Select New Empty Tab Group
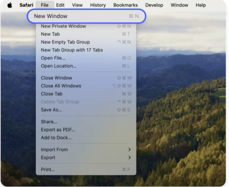The width and height of the screenshot is (229, 187). 86,42
